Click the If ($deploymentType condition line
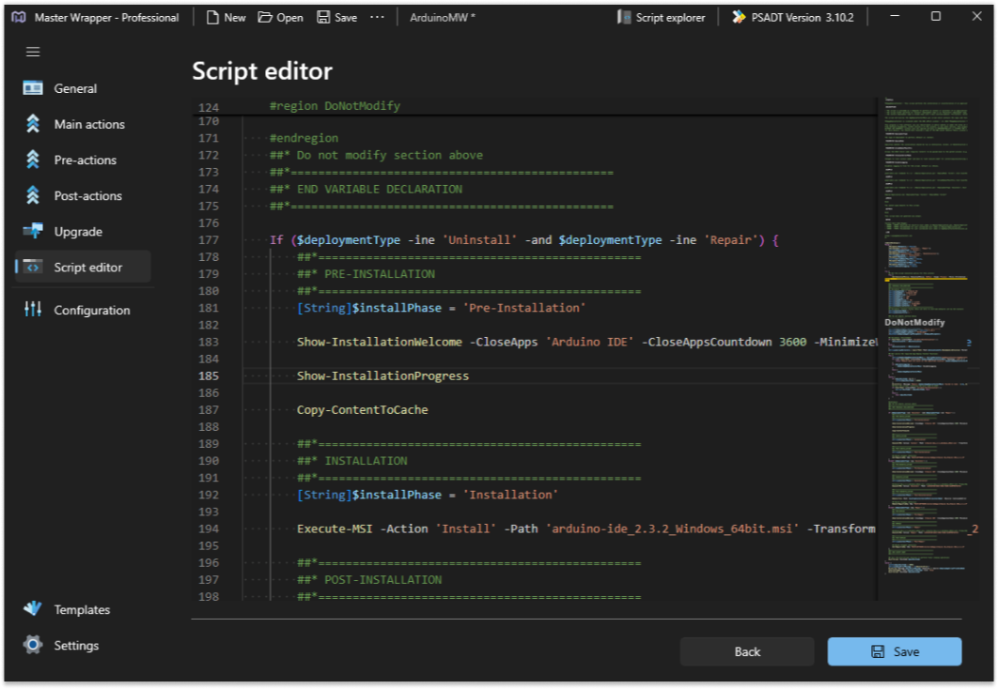The width and height of the screenshot is (998, 689). point(523,240)
